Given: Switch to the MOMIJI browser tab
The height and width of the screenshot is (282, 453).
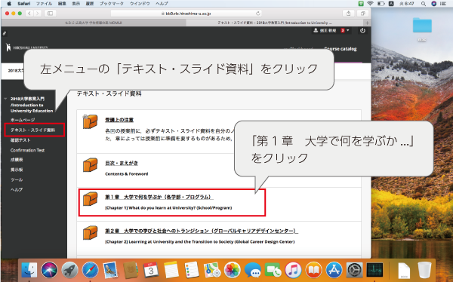Looking at the screenshot, I should click(94, 23).
